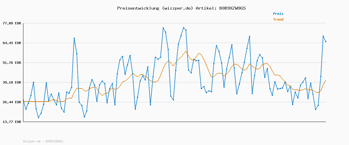Open the Wizzper.de footer watermark text
Screen dimensions: 349x145
click(43, 141)
